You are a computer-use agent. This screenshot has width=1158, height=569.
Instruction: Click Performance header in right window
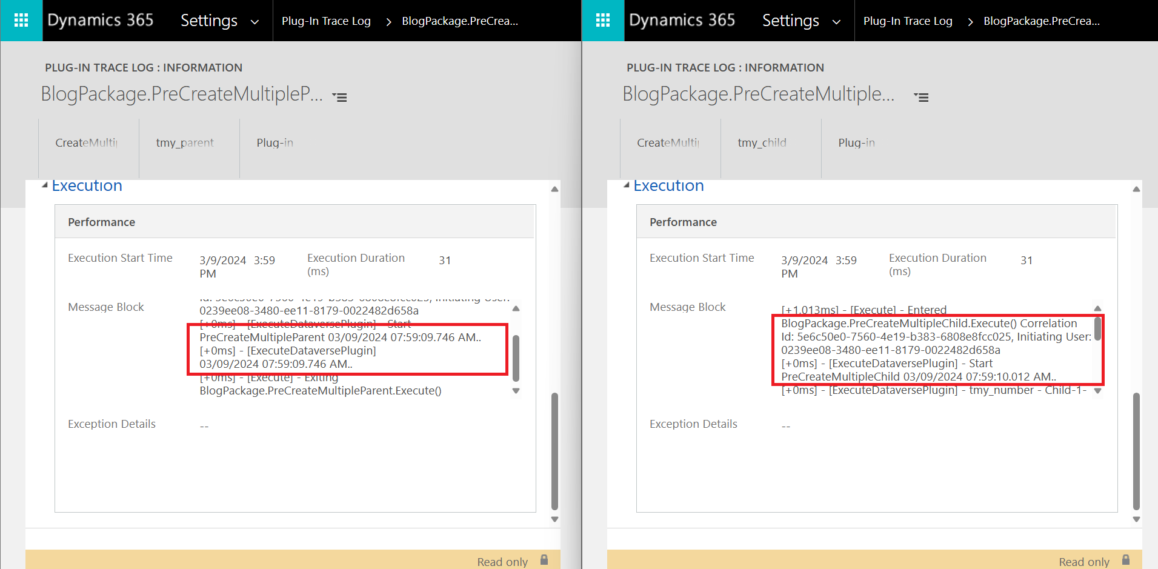(684, 222)
